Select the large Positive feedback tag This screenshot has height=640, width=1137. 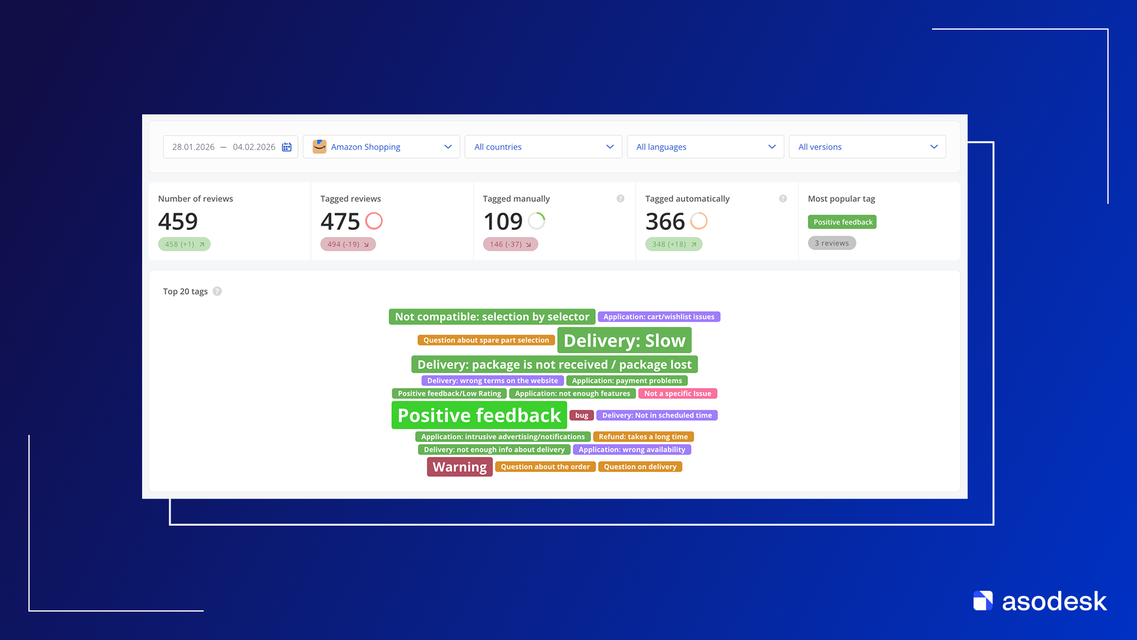[478, 415]
